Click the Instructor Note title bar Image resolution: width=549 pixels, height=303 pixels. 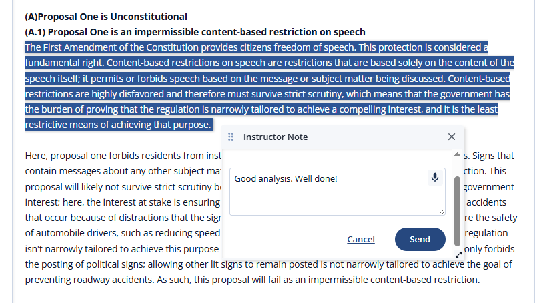[343, 137]
